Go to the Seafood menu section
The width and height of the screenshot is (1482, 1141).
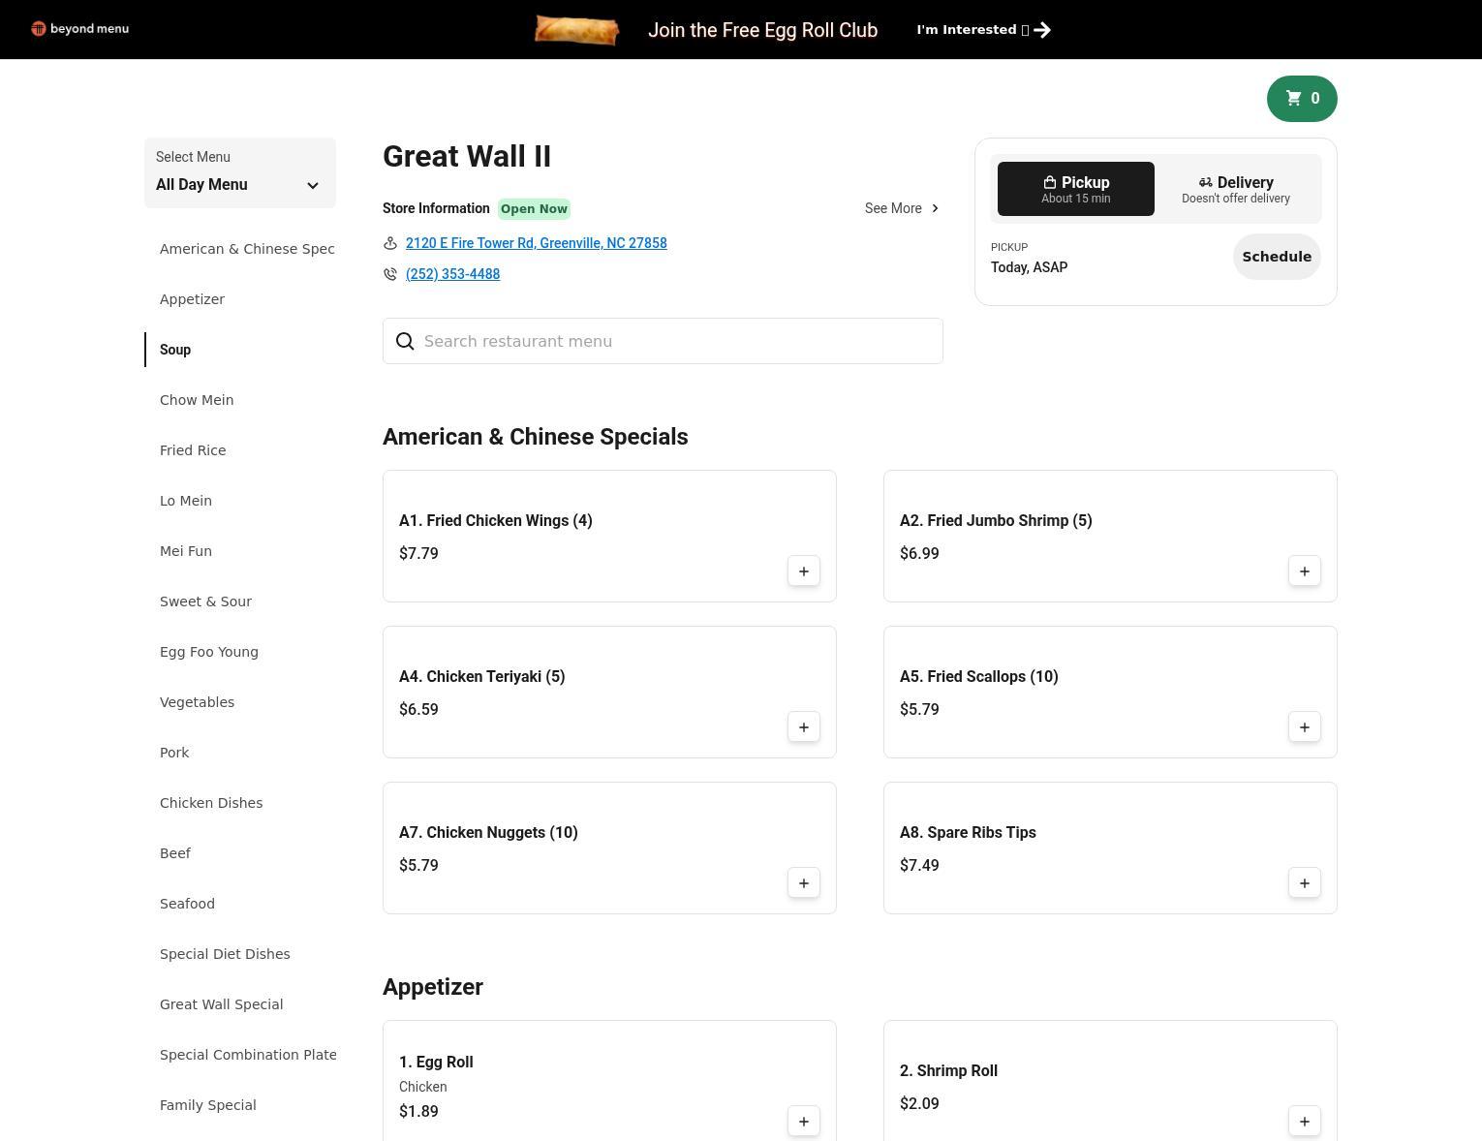[x=187, y=904]
